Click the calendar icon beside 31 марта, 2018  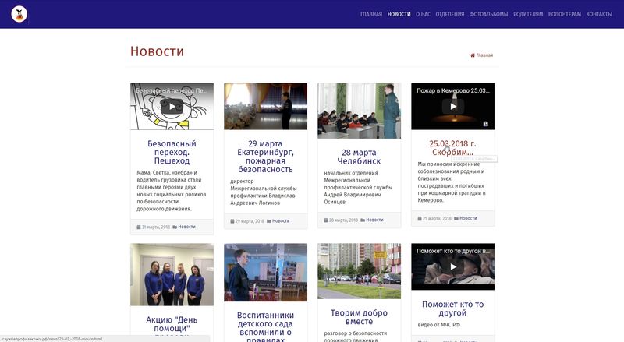(139, 227)
